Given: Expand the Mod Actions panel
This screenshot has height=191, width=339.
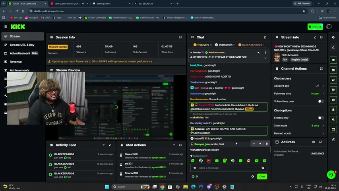Looking at the screenshot, I should [x=180, y=145].
